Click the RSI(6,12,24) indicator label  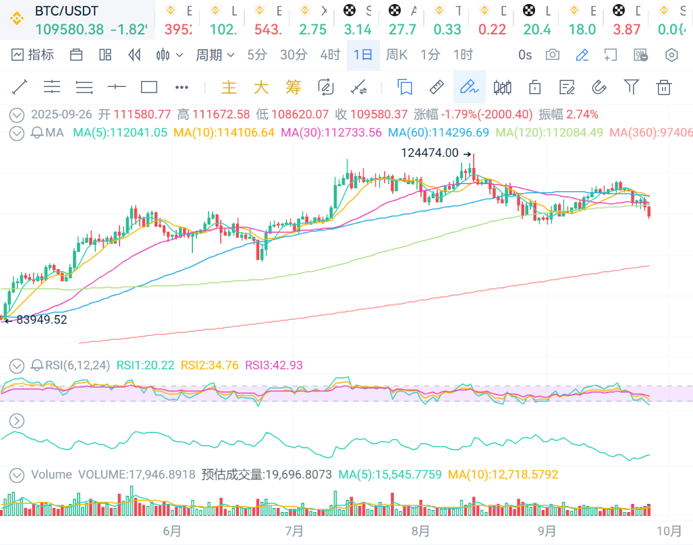tap(78, 366)
